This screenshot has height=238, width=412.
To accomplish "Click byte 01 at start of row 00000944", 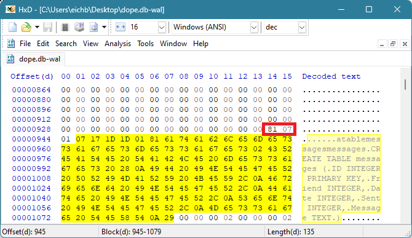I will [66, 139].
